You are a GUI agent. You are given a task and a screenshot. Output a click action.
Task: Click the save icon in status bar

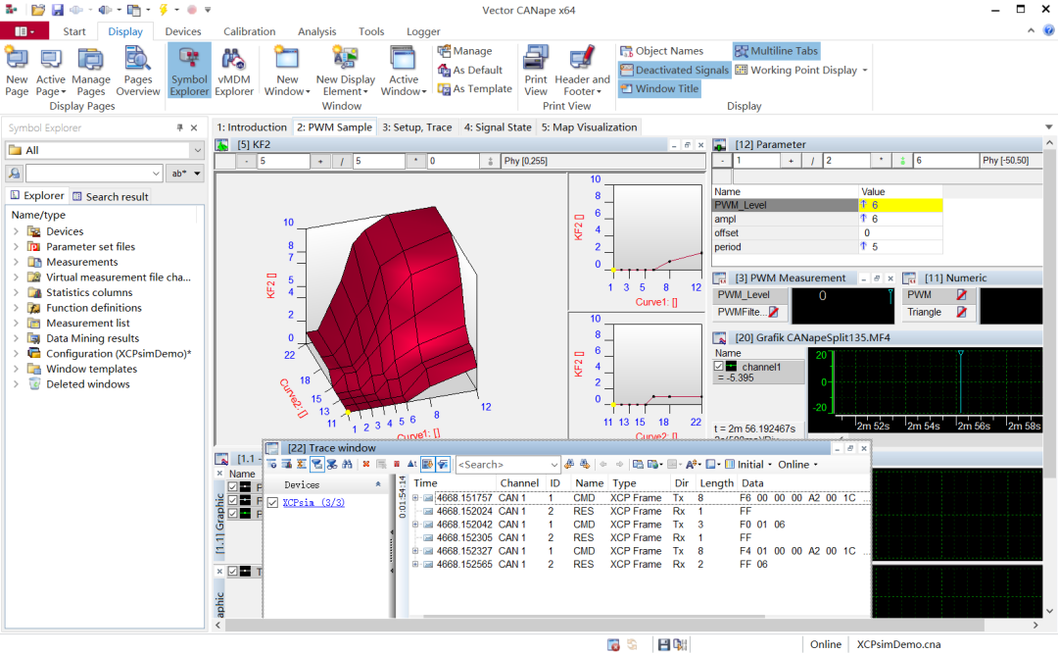[664, 644]
